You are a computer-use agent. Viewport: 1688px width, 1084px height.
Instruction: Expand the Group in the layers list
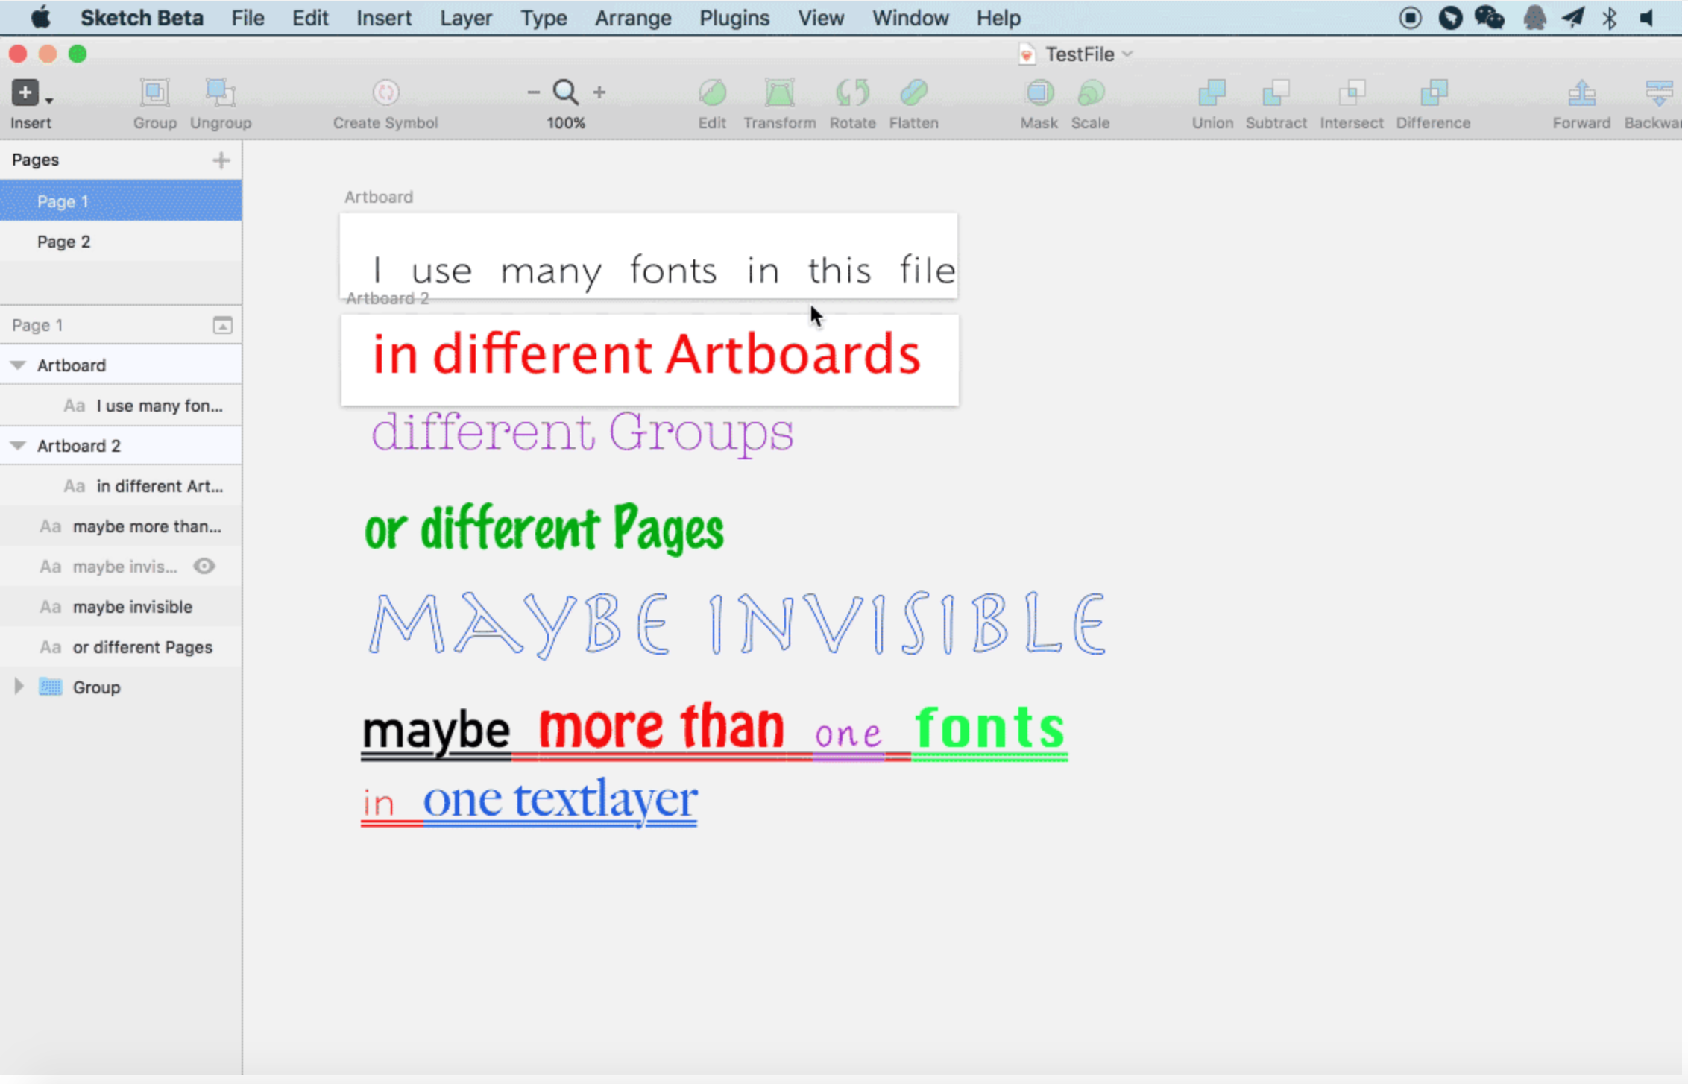(19, 687)
